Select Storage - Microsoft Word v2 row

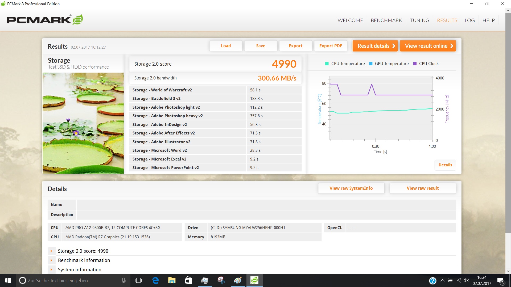[215, 150]
